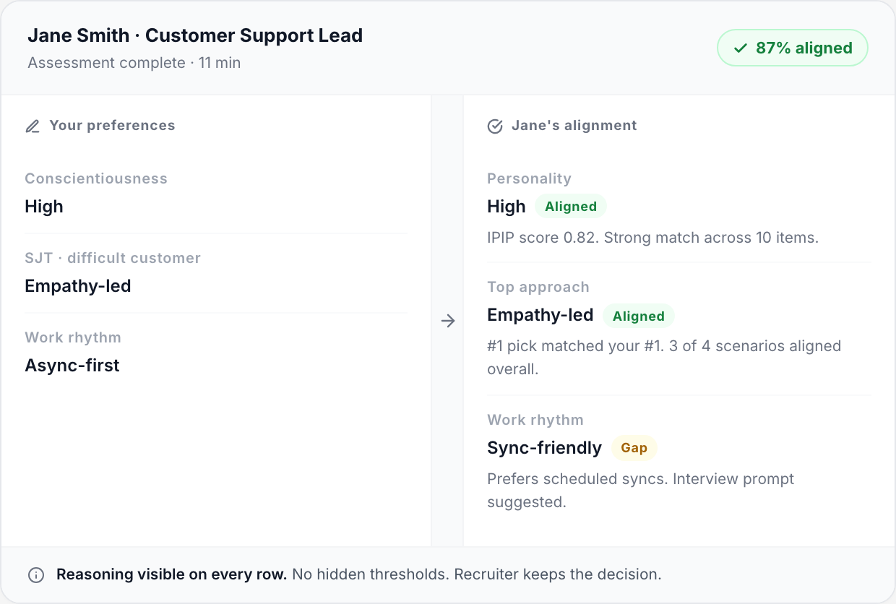Open the Jane's alignment panel
The image size is (896, 604).
(x=574, y=125)
